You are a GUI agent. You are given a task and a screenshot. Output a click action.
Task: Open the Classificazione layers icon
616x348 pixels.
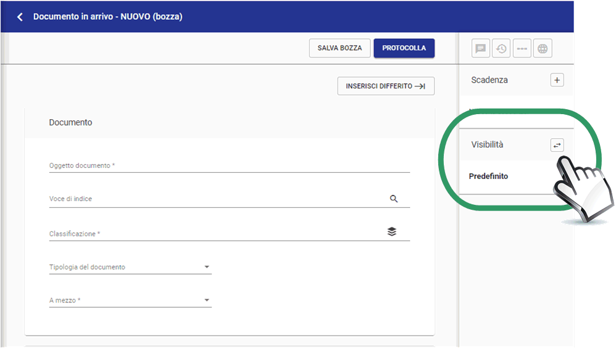392,232
